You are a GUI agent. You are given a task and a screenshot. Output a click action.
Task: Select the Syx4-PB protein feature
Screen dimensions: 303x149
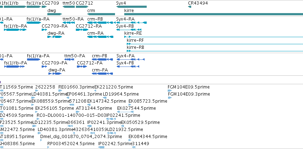pos(128,67)
